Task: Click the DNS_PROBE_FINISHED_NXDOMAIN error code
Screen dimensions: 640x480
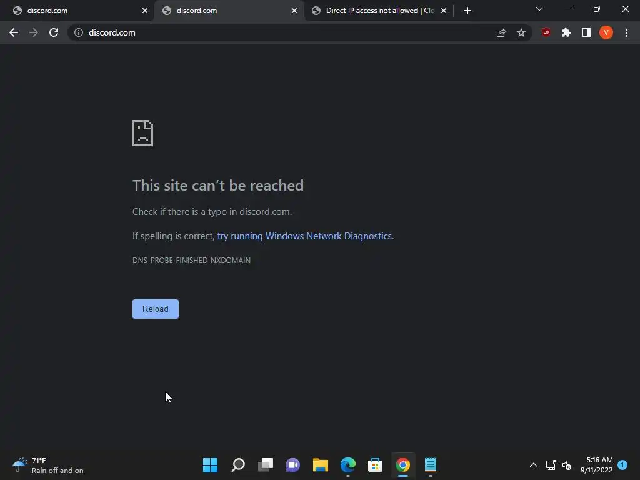Action: pyautogui.click(x=191, y=261)
